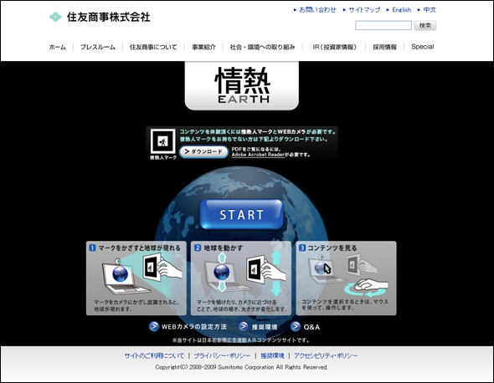Open the 採用情報 menu item

click(x=384, y=47)
